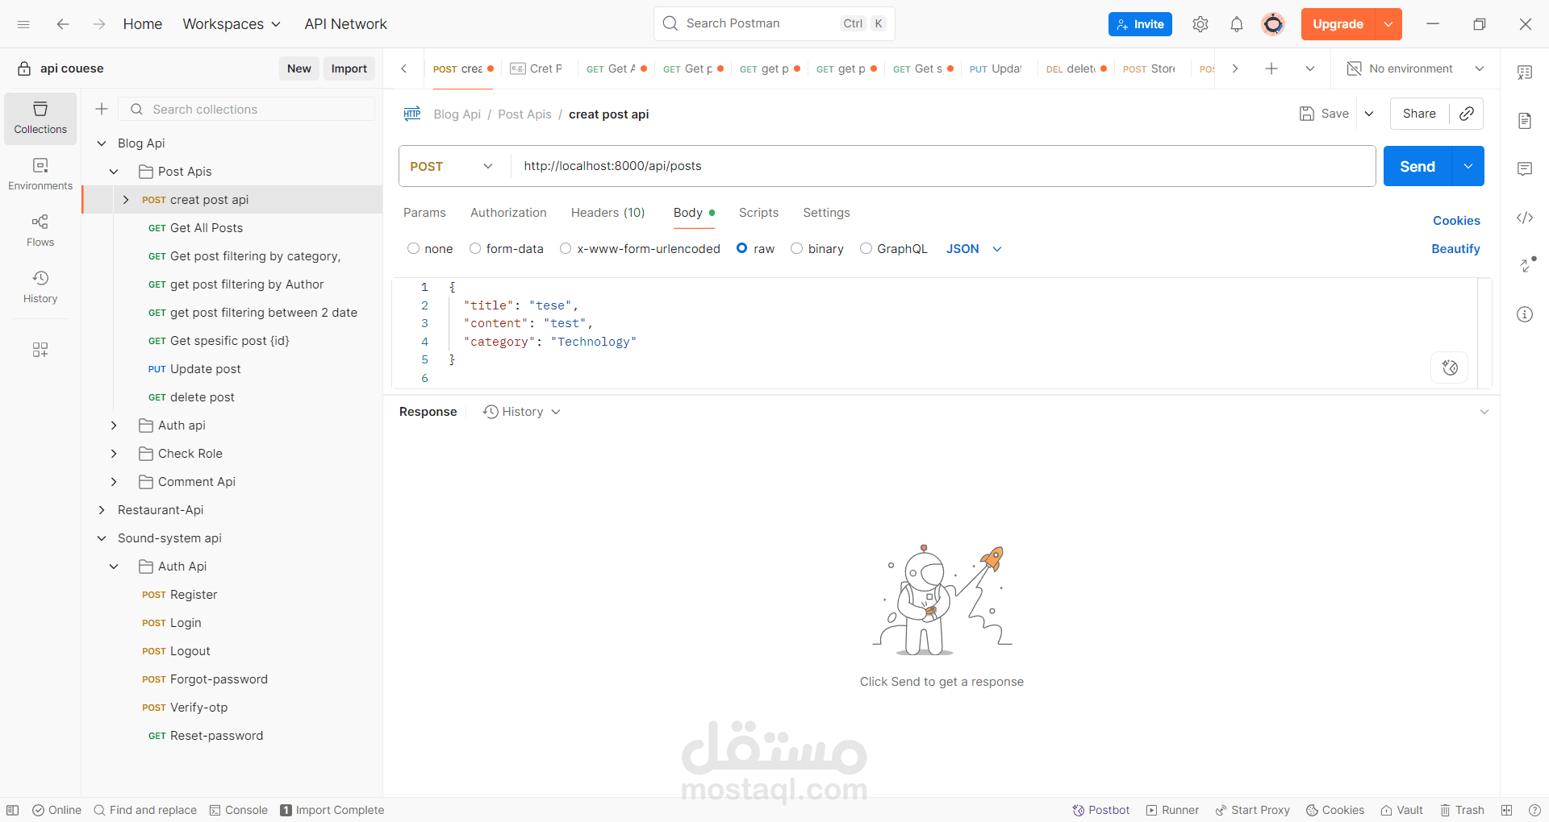Open the comments icon in right sidebar

point(1525,169)
